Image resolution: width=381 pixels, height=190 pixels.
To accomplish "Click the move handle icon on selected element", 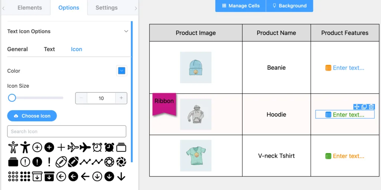I will click(357, 107).
